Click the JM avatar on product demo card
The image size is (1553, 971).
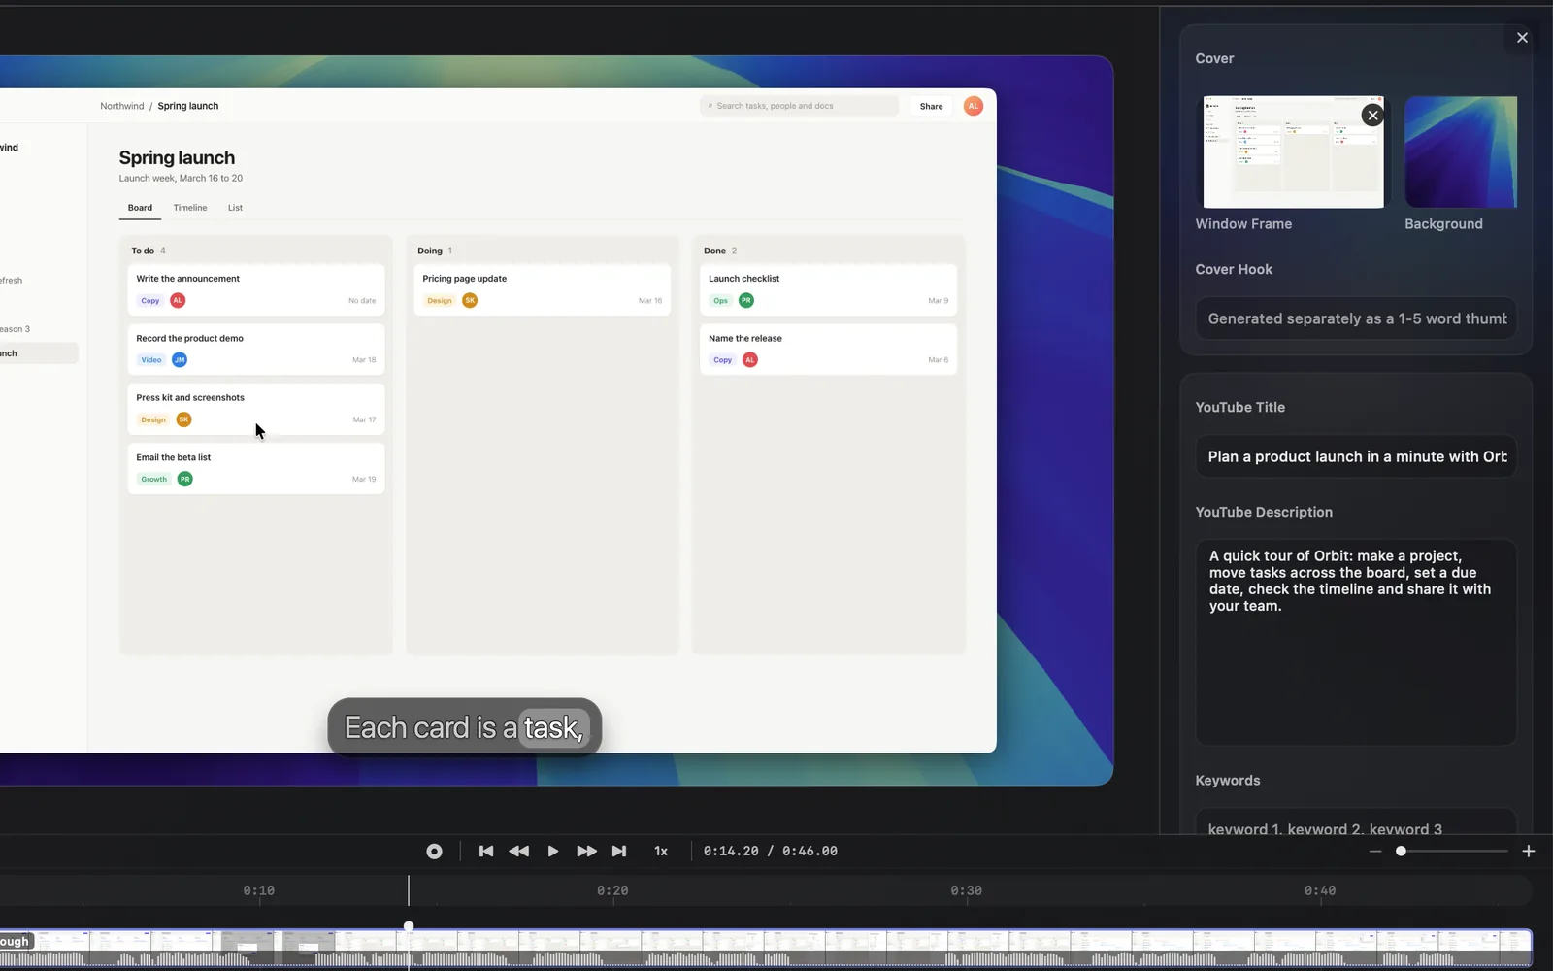[180, 360]
